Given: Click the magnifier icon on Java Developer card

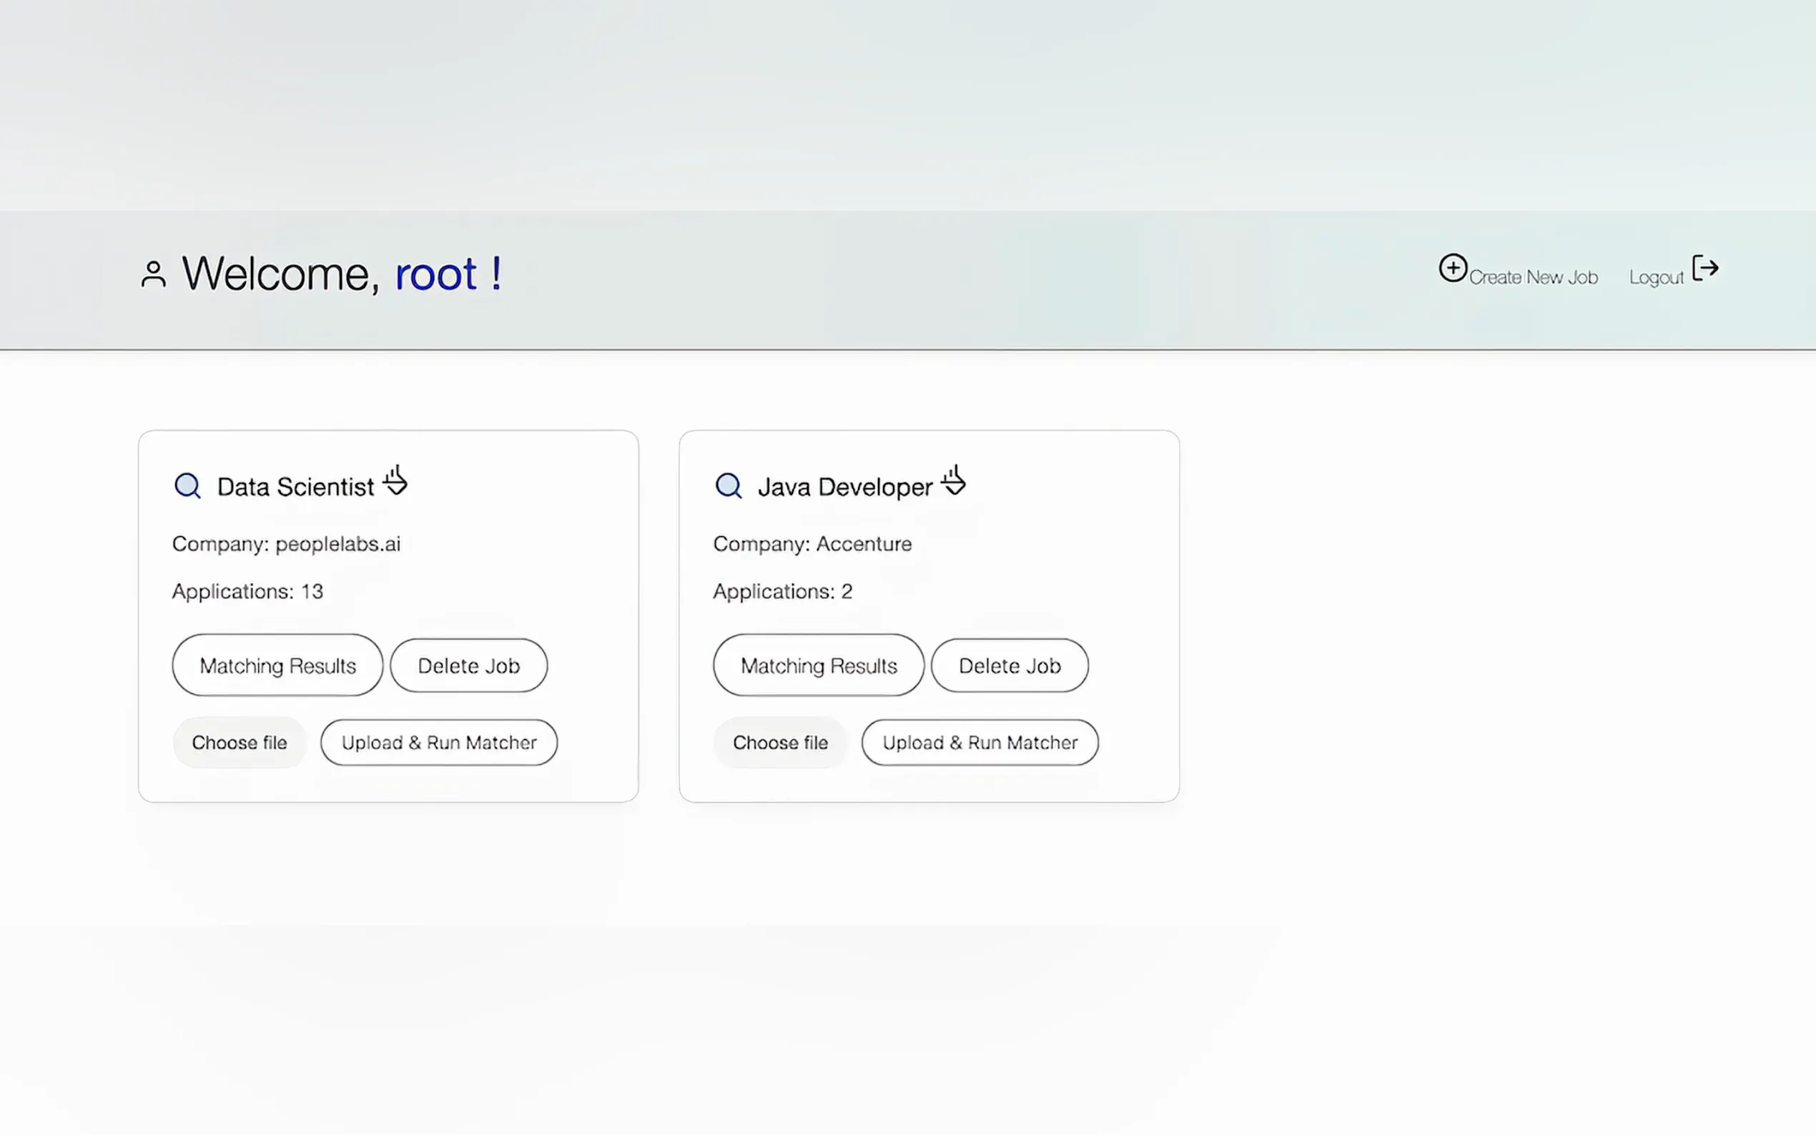Looking at the screenshot, I should [x=729, y=486].
